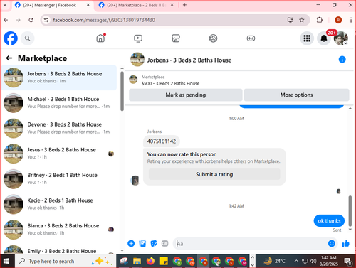Viewport: 356px width, 268px height.
Task: Open emoji picker smiley icon
Action: coord(332,243)
